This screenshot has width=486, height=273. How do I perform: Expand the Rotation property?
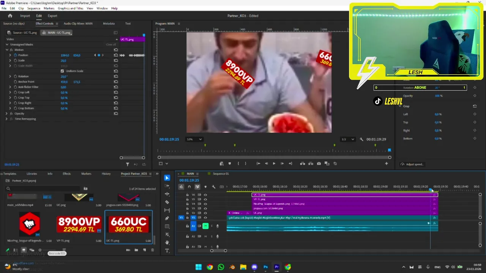point(10,76)
